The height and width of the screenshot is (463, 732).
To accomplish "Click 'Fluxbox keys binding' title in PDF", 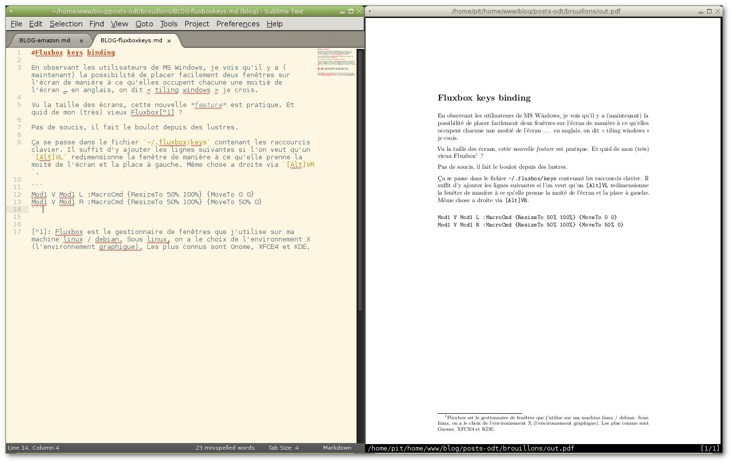I will coord(484,98).
